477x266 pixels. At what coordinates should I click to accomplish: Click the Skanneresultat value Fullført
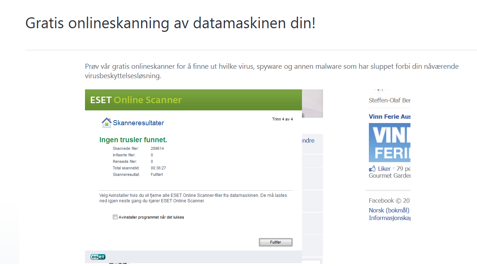tap(157, 174)
